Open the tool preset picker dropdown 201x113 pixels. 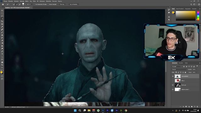(x=9, y=4)
